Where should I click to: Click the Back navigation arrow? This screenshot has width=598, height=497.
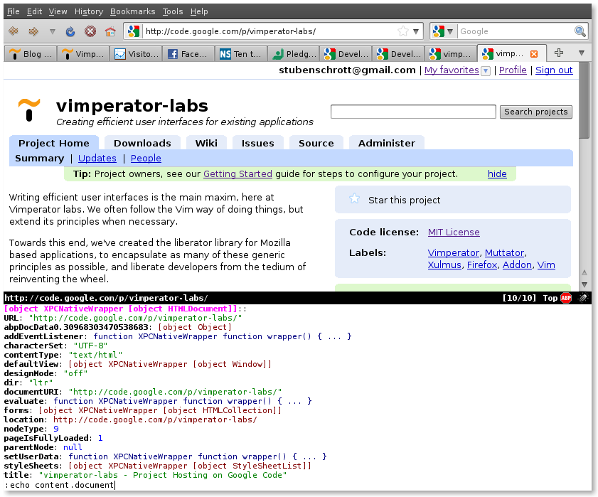(x=14, y=31)
